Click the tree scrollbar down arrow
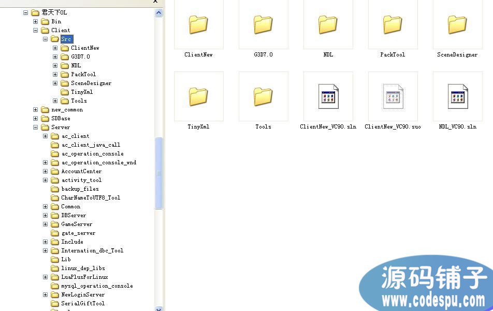493x311 pixels. (x=159, y=308)
